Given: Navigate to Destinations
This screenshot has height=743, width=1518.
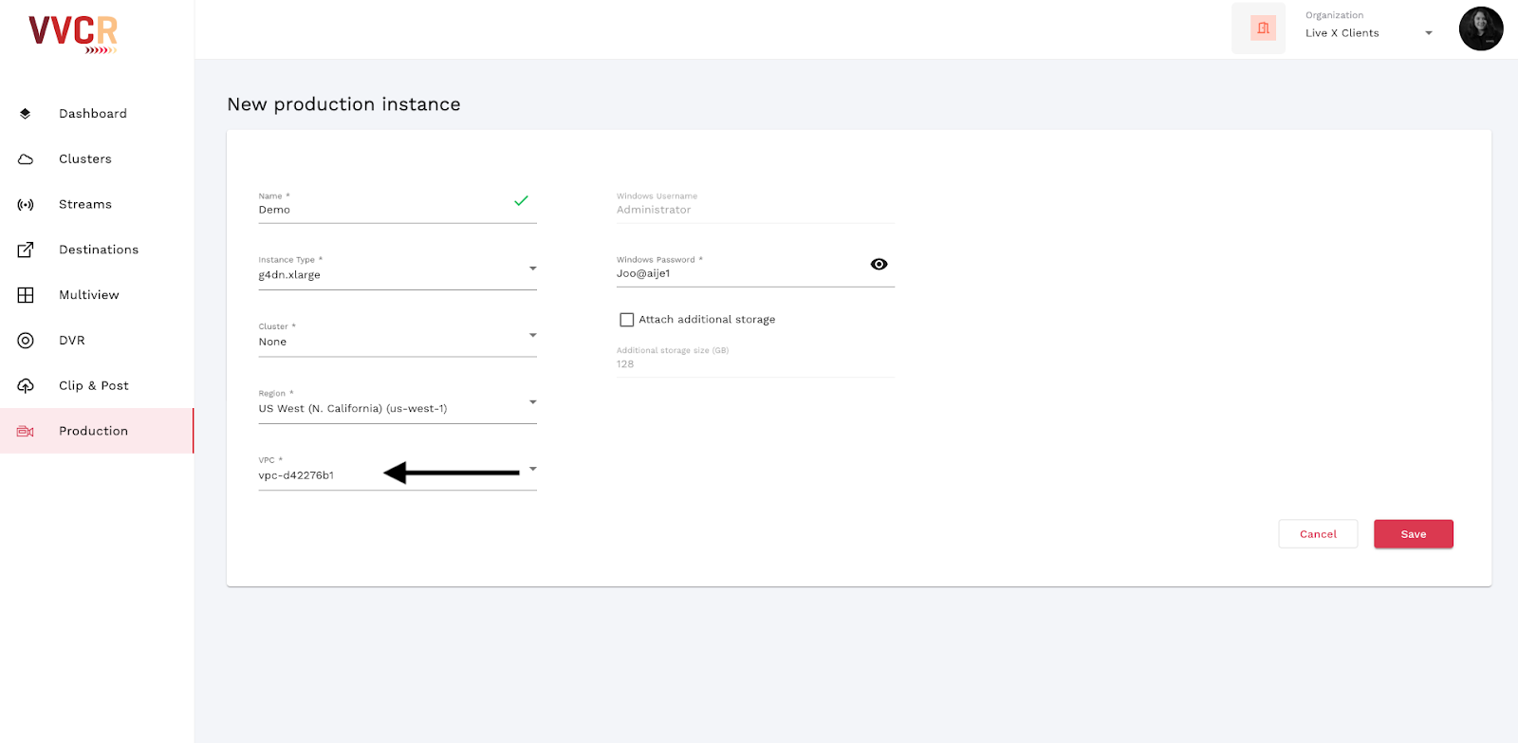Looking at the screenshot, I should (x=97, y=250).
